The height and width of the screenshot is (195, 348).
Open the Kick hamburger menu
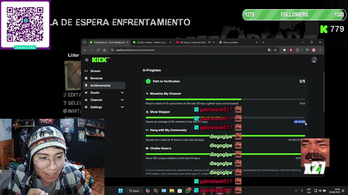pyautogui.click(x=87, y=60)
